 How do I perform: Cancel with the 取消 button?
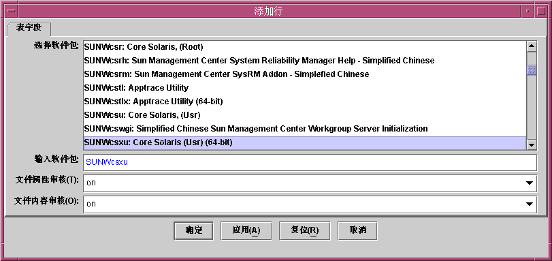coord(357,230)
